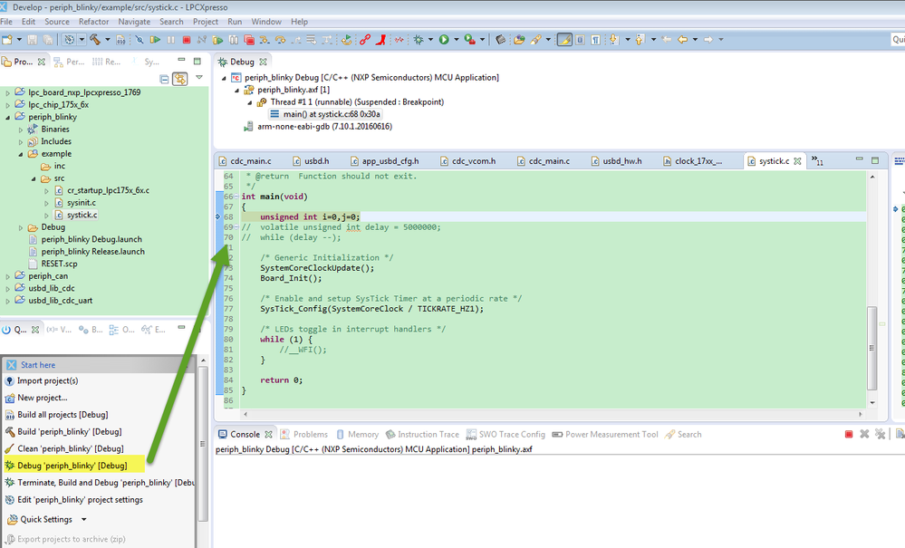Open Quick Settings dropdown
This screenshot has width=905, height=548.
83,519
